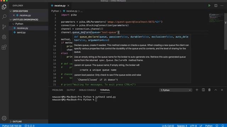Viewport: 227px width, 127px height.
Task: Change language mode 'Python' in status bar
Action: point(209,126)
